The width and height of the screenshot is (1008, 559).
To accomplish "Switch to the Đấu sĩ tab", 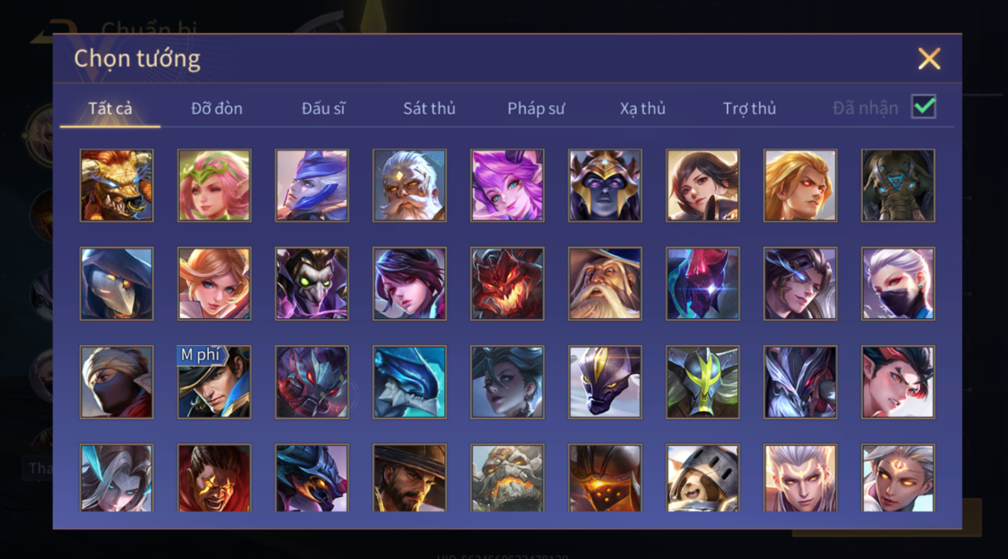I will click(324, 109).
